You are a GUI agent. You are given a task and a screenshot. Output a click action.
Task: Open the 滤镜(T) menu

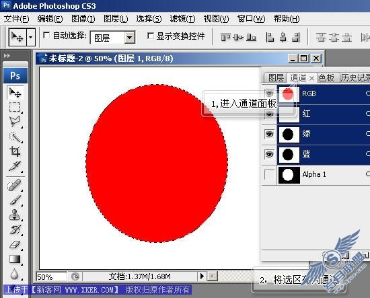click(182, 19)
